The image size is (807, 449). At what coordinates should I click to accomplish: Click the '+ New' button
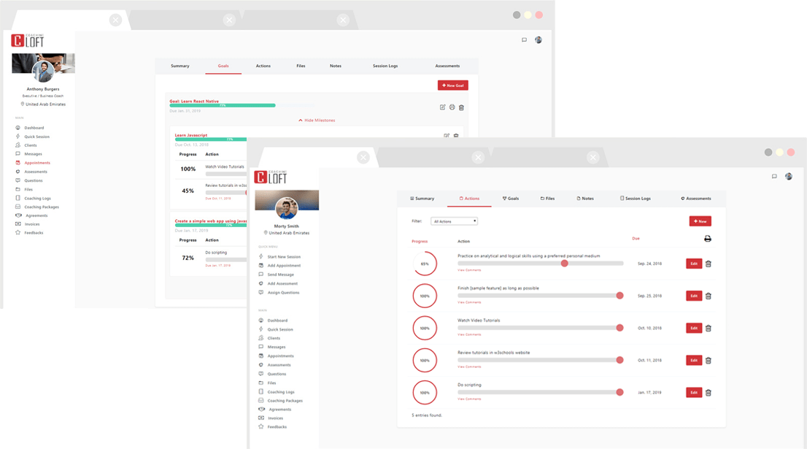click(x=700, y=220)
